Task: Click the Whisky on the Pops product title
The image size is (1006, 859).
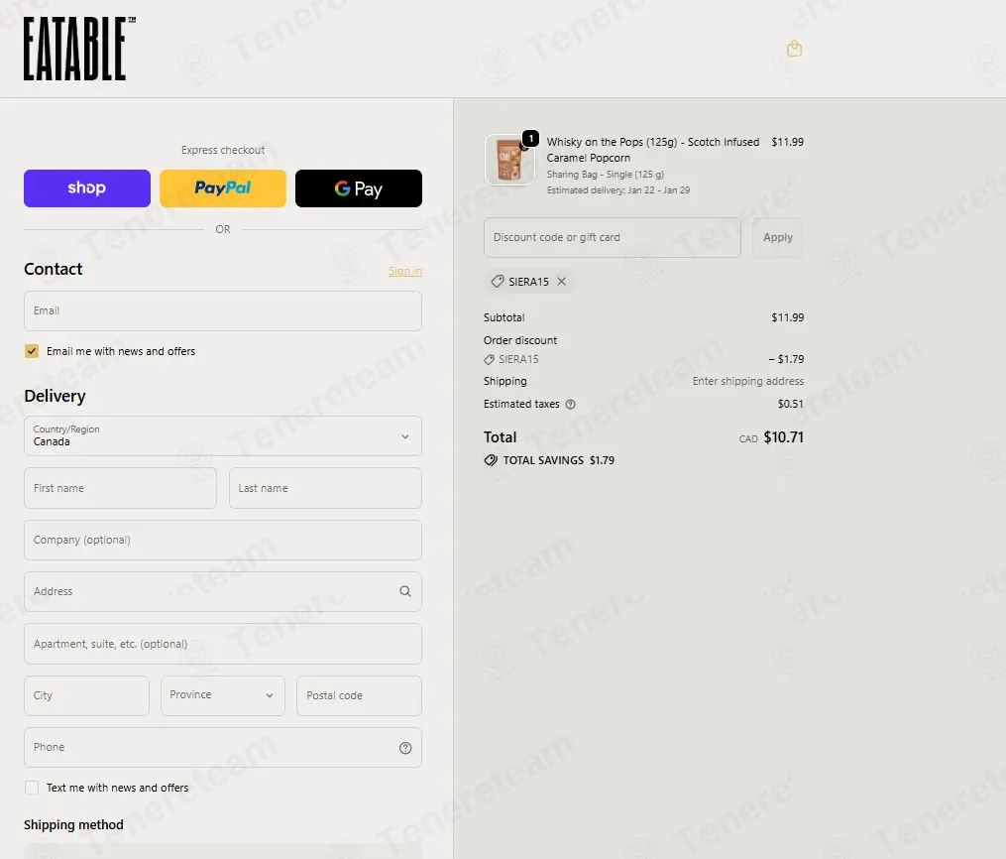Action: pos(653,150)
